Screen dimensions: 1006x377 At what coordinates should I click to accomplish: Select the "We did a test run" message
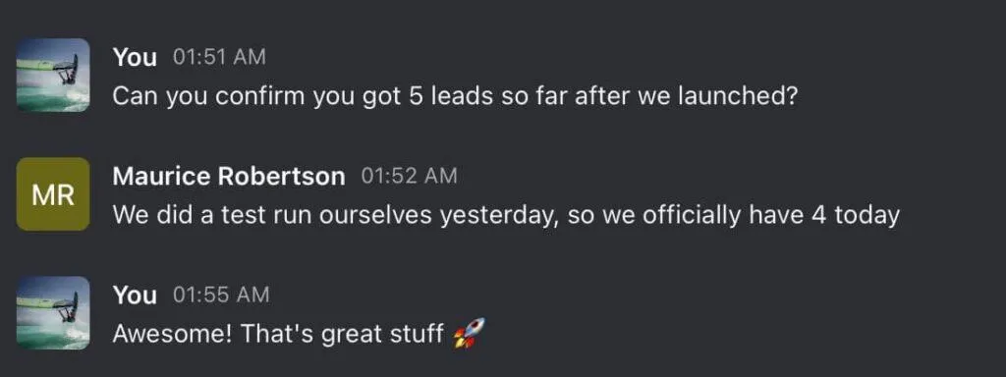coord(506,215)
